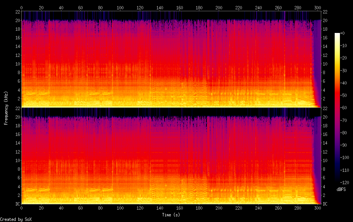This screenshot has height=222, width=353.
Task: Click the '-100' color scale label
Action: [344, 158]
